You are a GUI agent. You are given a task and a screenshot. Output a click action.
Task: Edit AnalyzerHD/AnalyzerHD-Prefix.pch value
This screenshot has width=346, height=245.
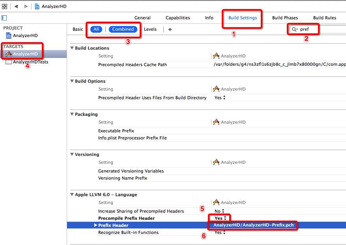[x=253, y=225]
